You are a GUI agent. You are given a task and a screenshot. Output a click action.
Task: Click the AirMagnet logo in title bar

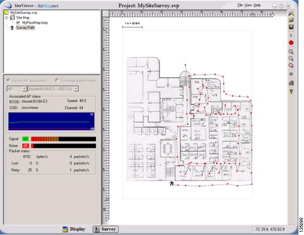(x=8, y=6)
